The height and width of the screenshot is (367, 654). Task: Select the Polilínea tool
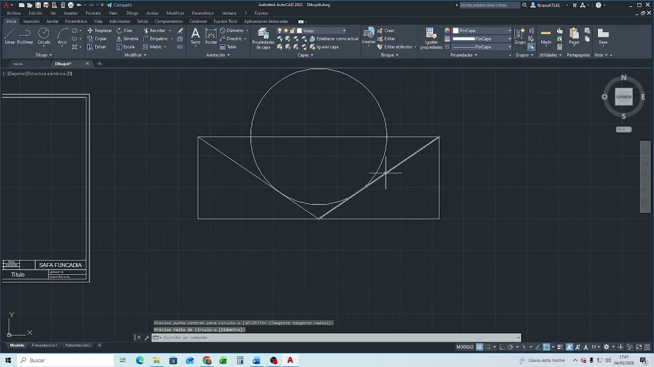pyautogui.click(x=25, y=36)
